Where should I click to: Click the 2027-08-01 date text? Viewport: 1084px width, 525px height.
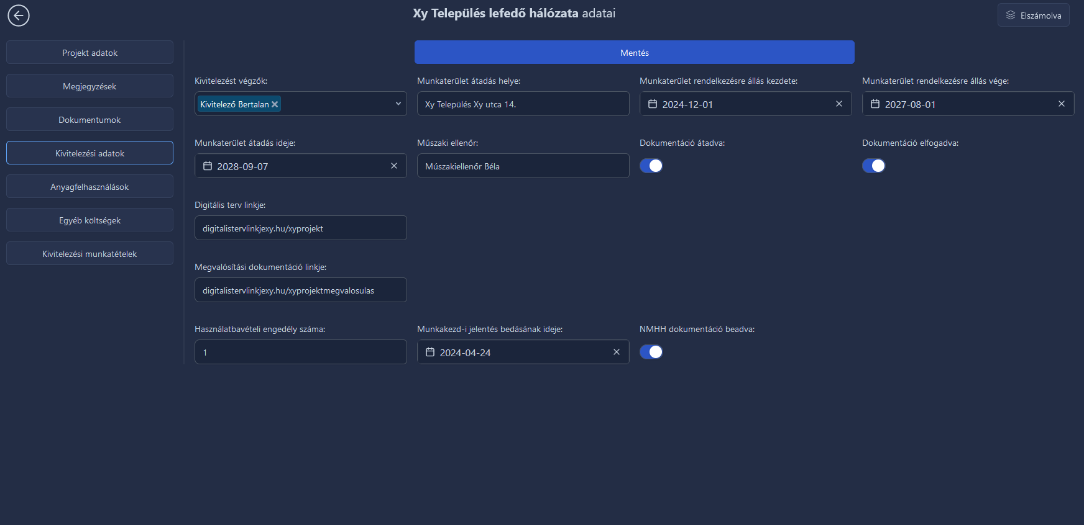pos(910,105)
